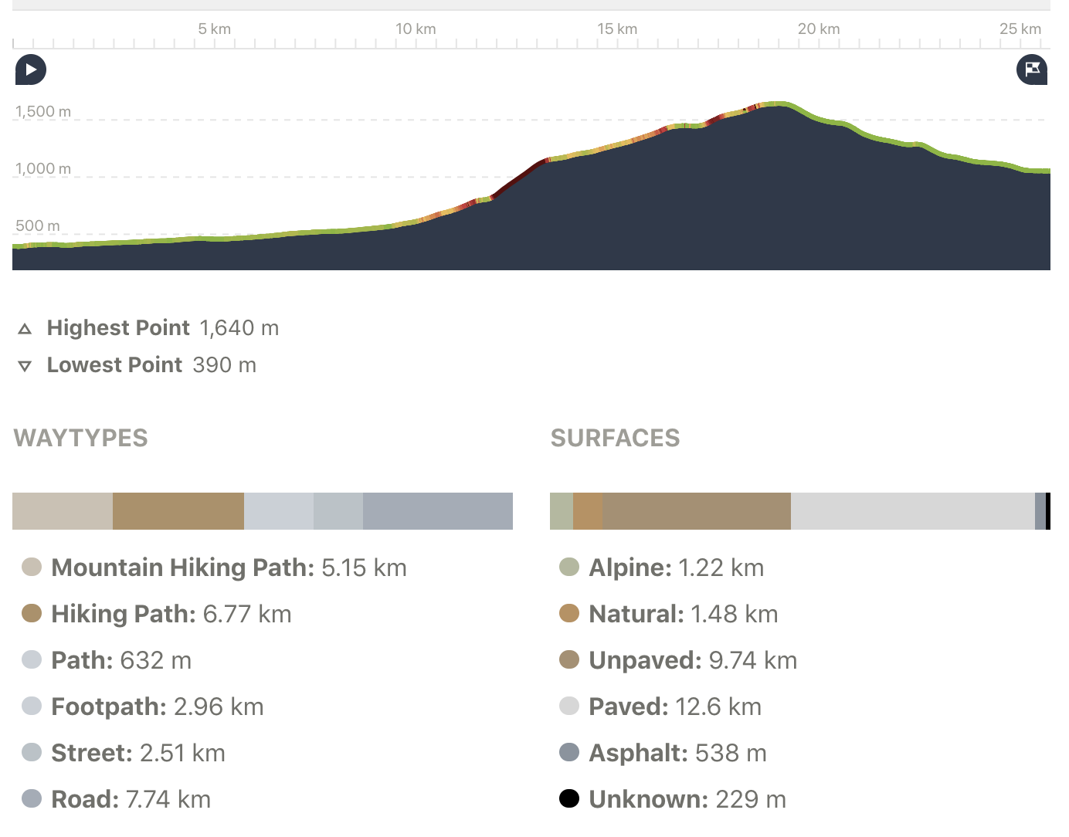Select the Hiking Path legend dot
Screen dimensions: 1069x837
pyautogui.click(x=32, y=613)
